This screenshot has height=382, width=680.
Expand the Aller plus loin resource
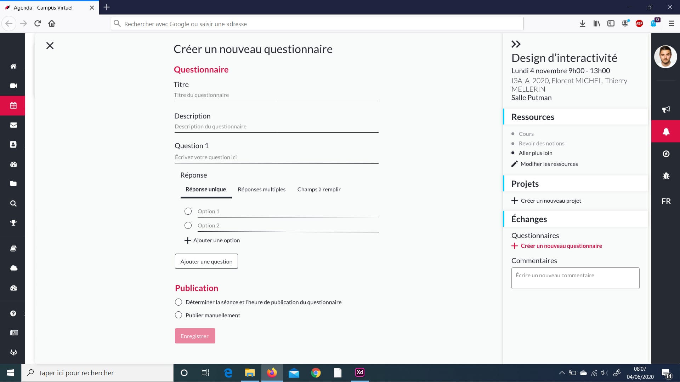535,153
